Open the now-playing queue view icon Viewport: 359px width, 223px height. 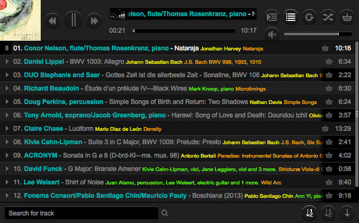click(x=272, y=17)
